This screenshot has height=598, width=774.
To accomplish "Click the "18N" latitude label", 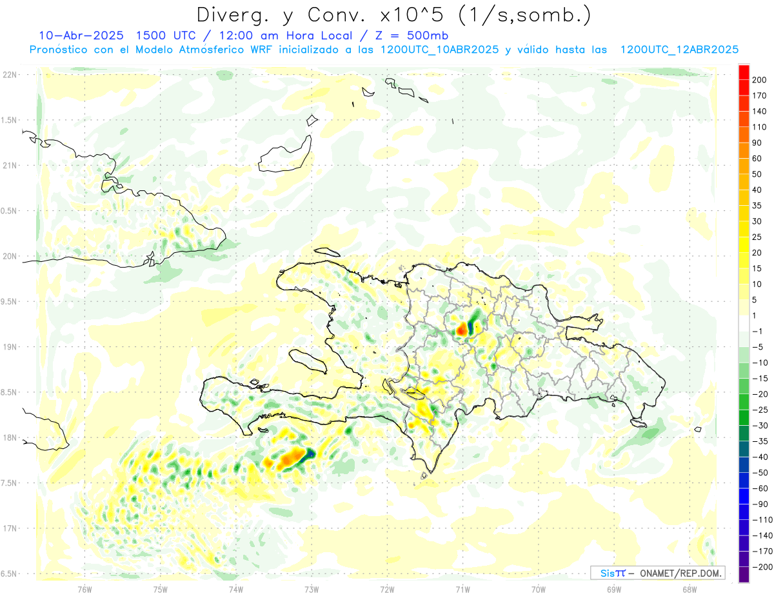I will coord(9,437).
